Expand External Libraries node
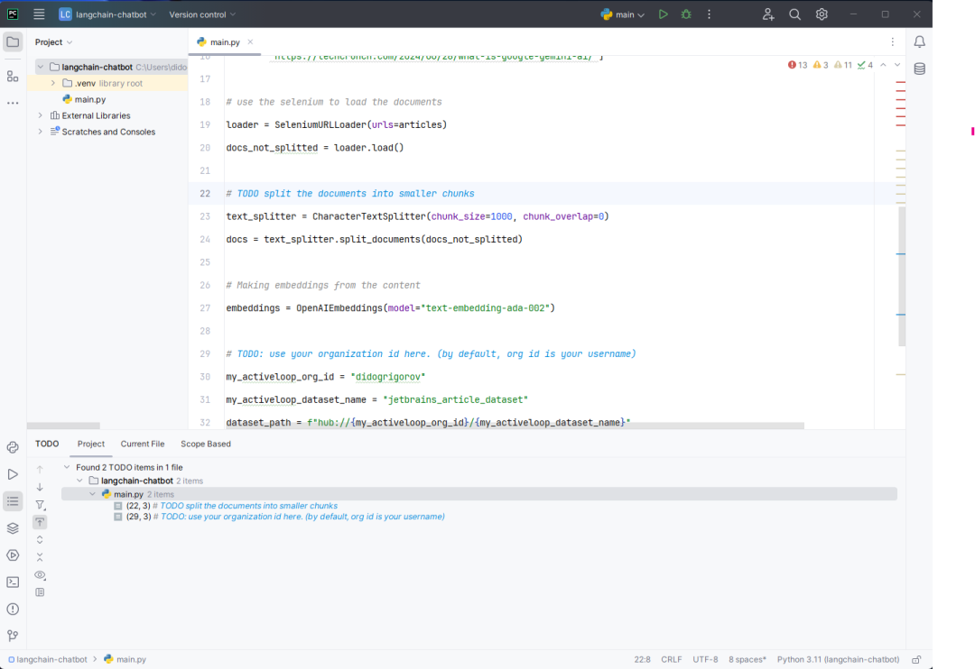This screenshot has width=975, height=669. click(41, 115)
